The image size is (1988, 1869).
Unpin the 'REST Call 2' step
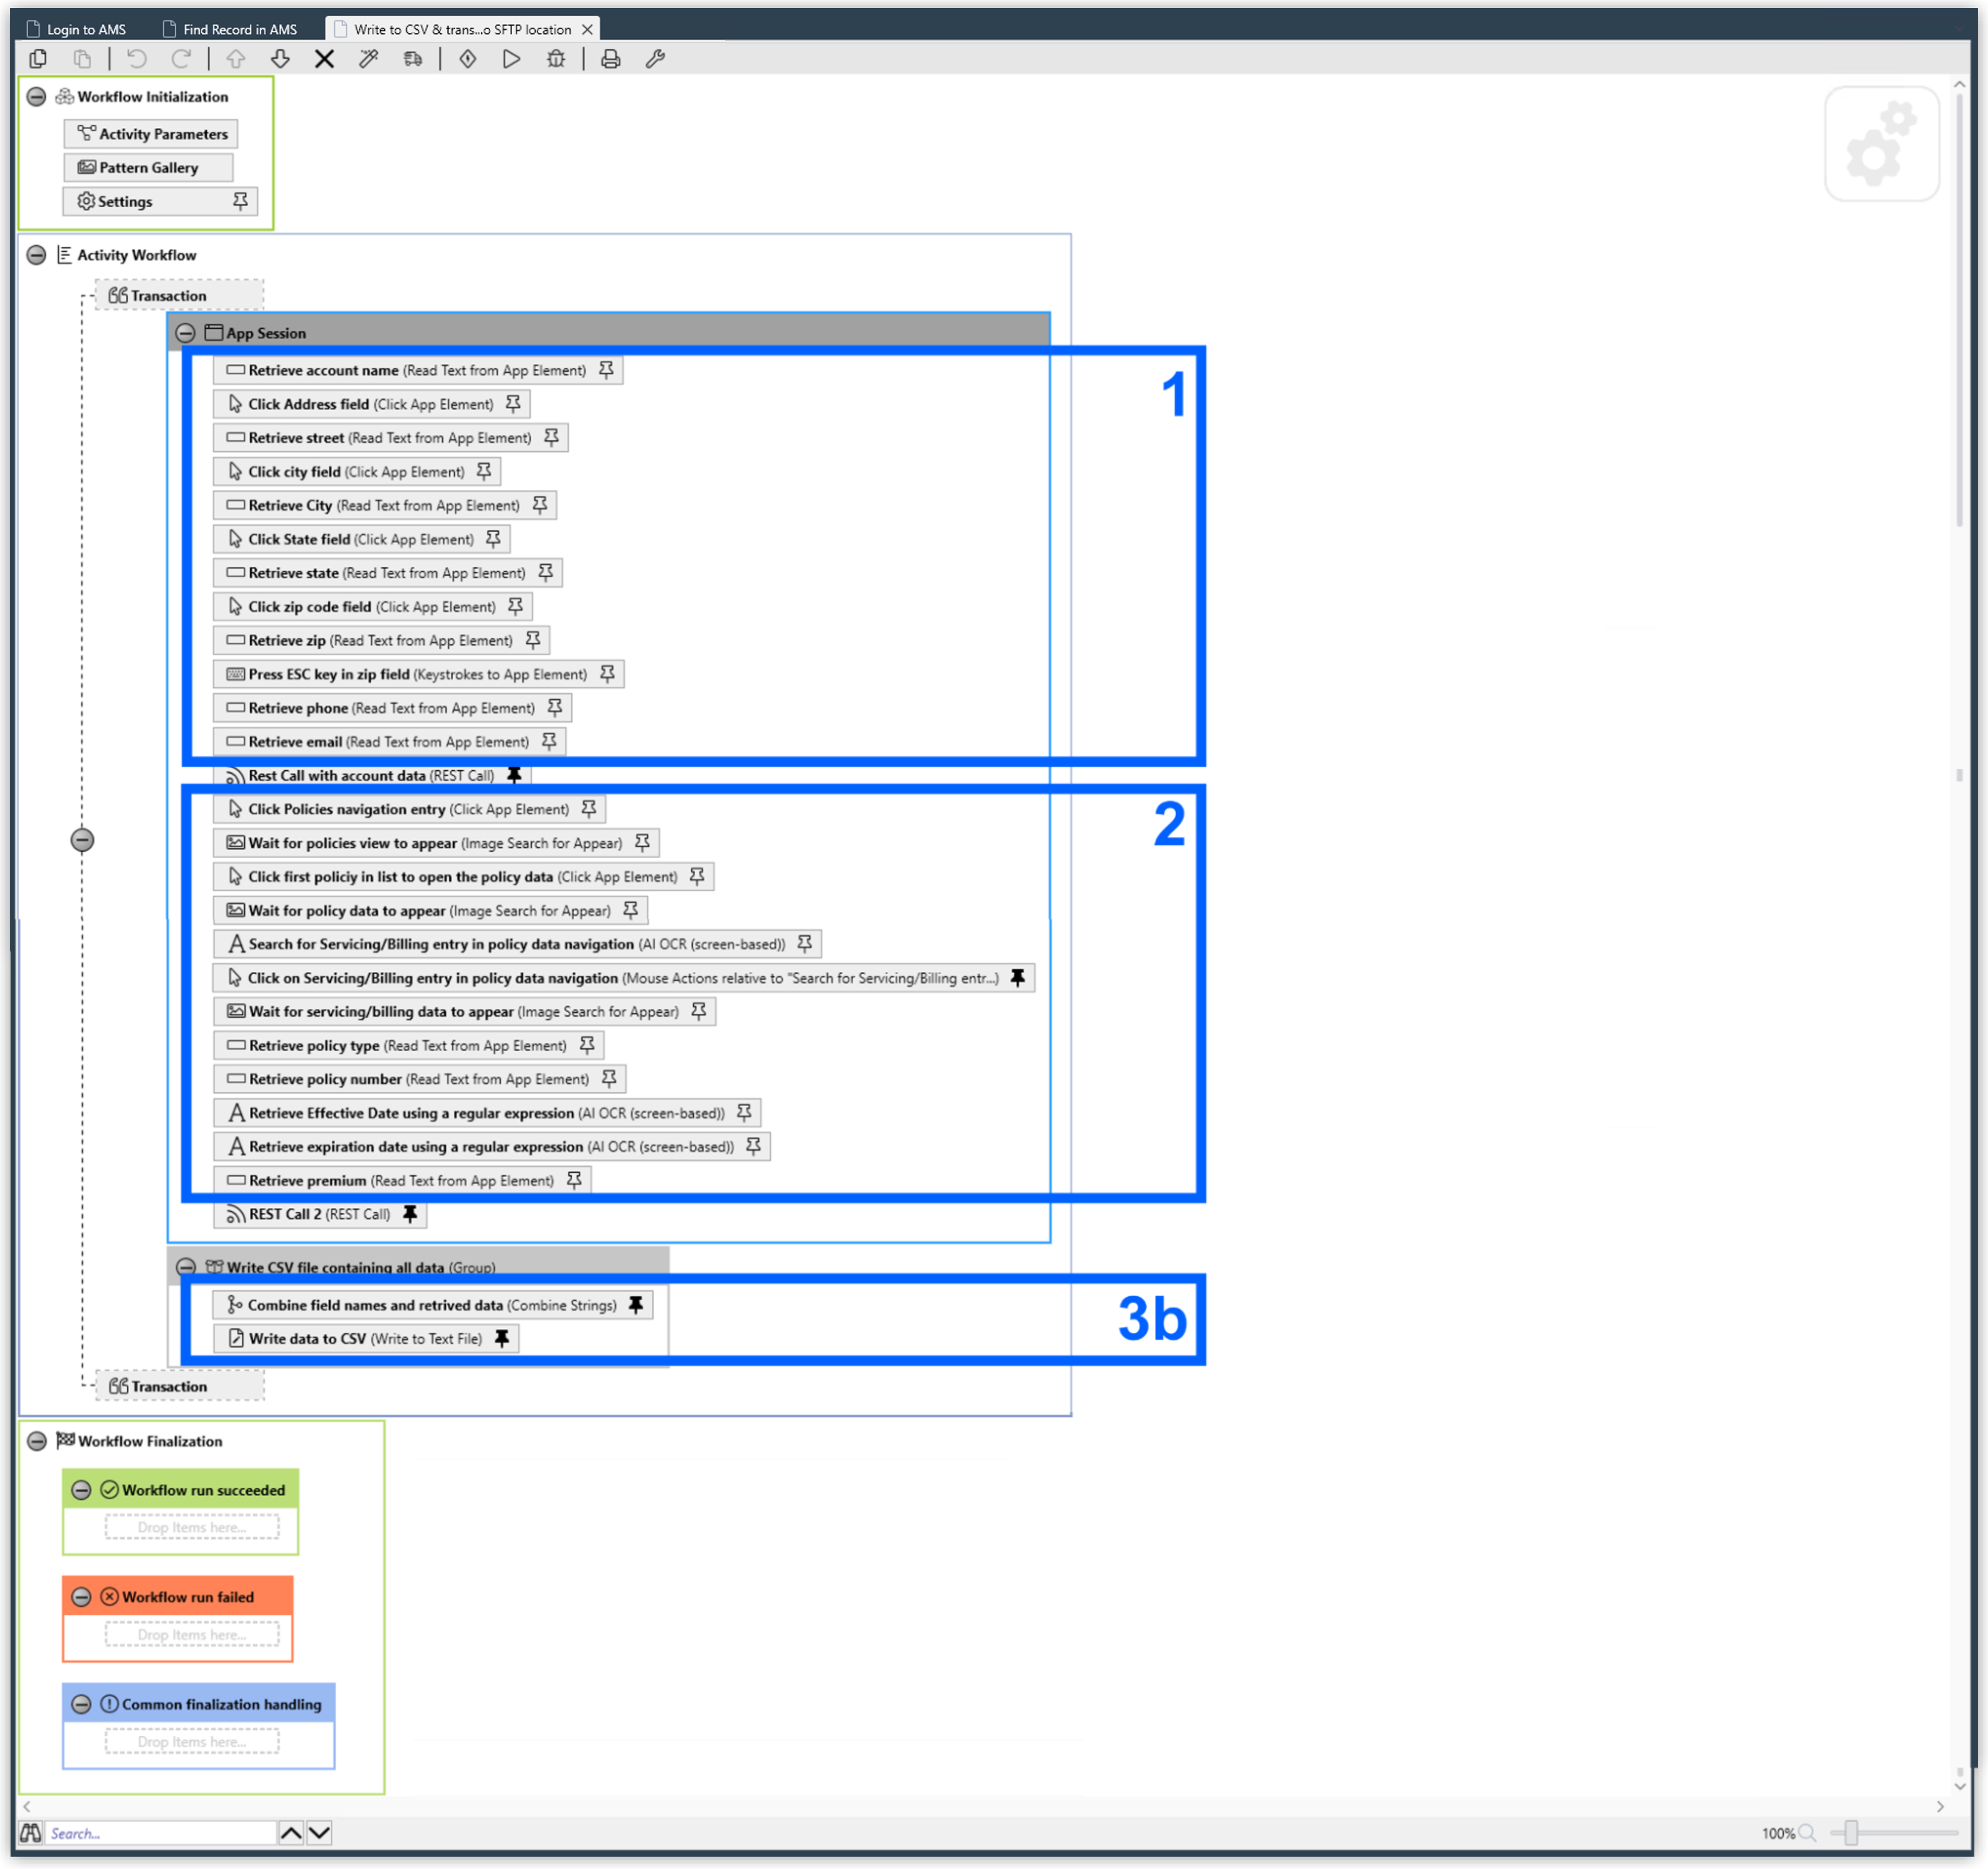410,1214
